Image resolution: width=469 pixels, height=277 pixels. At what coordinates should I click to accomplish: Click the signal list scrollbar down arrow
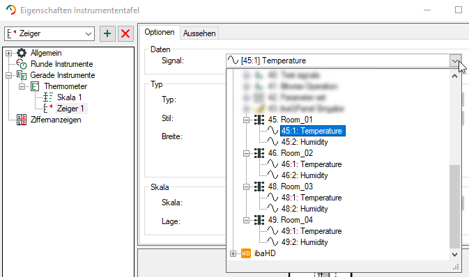pyautogui.click(x=454, y=255)
